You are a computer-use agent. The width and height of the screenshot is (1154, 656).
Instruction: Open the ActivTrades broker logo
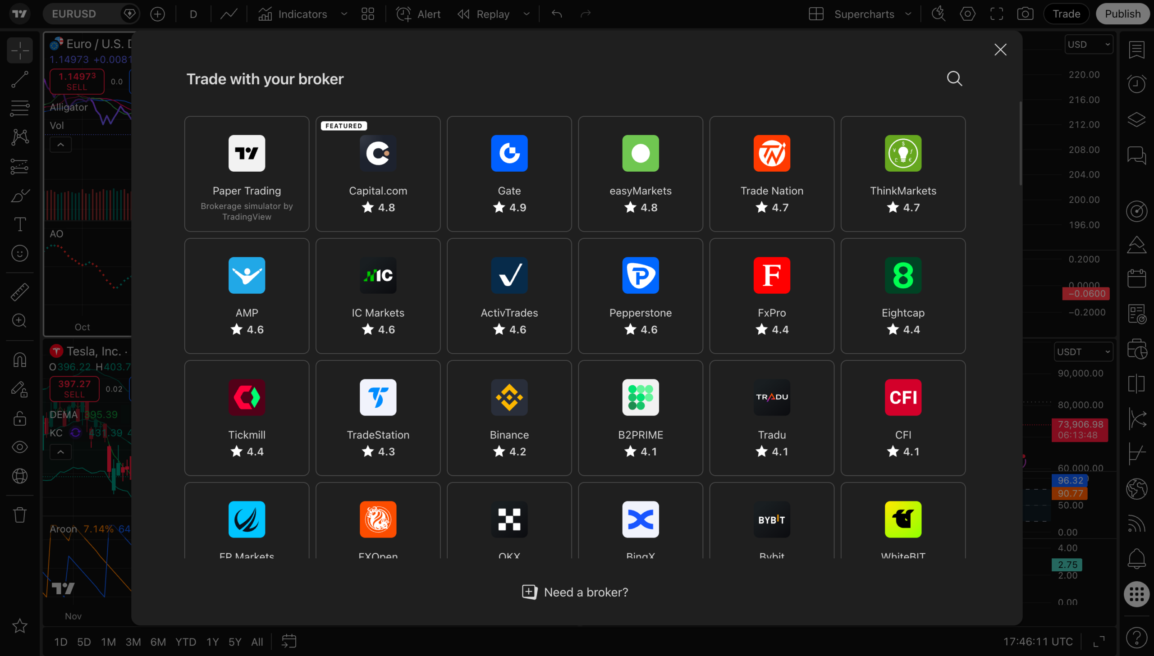509,275
